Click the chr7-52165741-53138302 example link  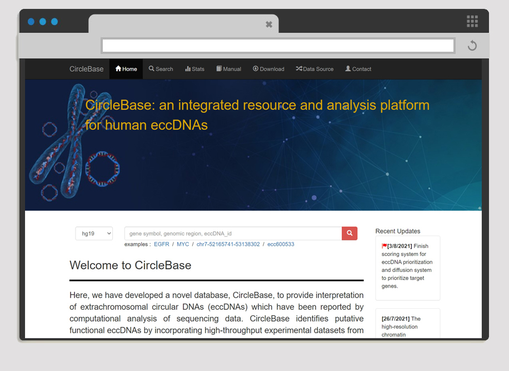[x=228, y=244]
